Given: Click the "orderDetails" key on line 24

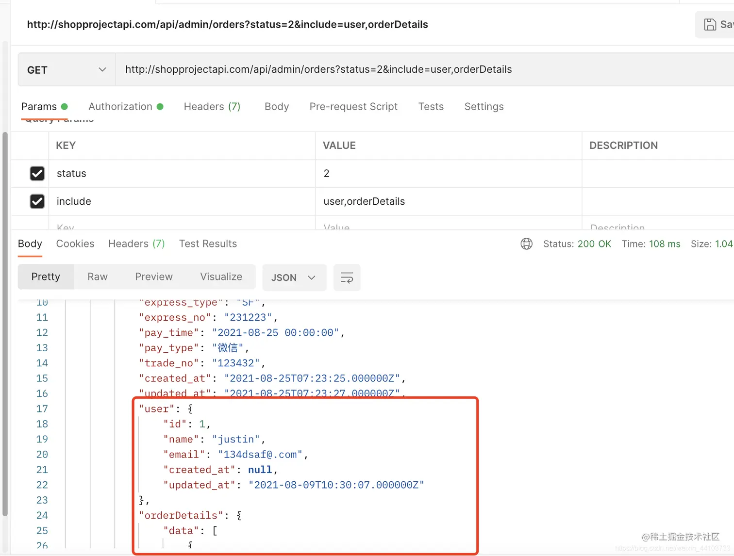Looking at the screenshot, I should point(181,515).
